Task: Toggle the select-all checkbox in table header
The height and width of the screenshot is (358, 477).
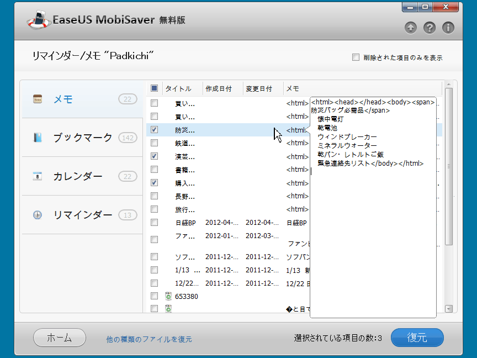Action: pos(154,88)
